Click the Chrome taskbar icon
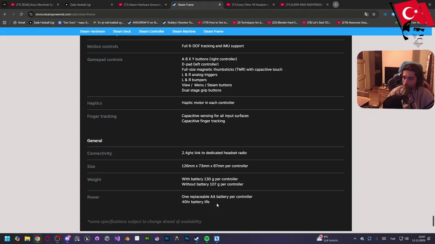 pos(37,239)
